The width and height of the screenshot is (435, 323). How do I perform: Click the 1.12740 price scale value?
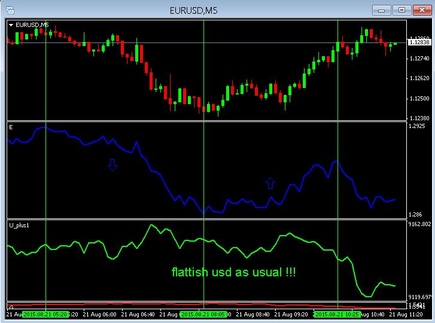click(x=419, y=59)
